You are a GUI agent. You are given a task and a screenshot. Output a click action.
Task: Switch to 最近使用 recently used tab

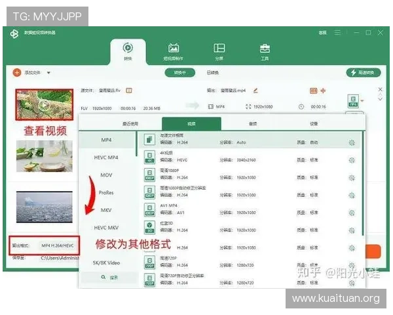[130, 123]
